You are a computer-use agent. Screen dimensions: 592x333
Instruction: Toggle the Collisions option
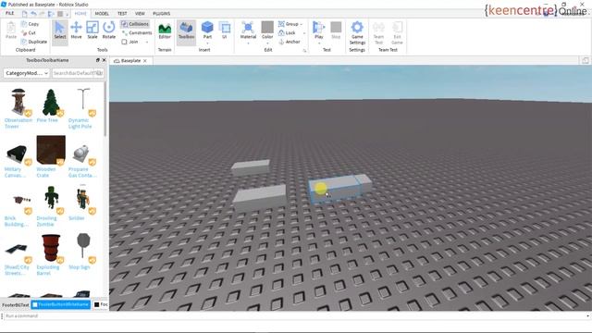point(135,24)
